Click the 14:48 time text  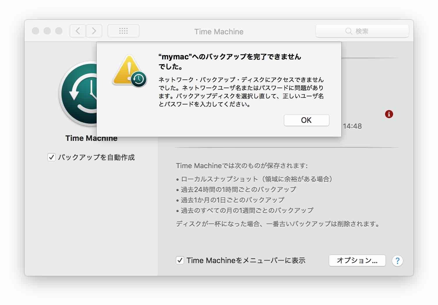352,126
